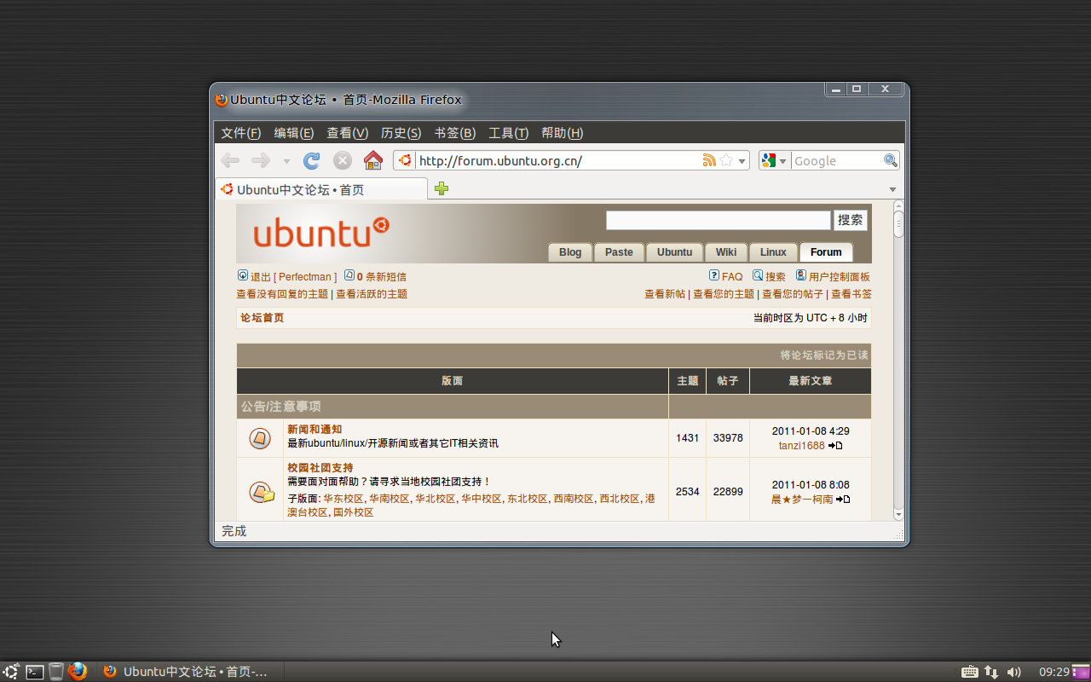Click 查看您的主题 link
Screen dimensions: 1091x682
[724, 294]
